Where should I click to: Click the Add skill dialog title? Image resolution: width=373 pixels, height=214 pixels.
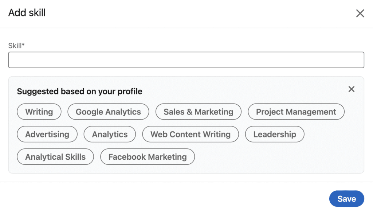coord(27,13)
